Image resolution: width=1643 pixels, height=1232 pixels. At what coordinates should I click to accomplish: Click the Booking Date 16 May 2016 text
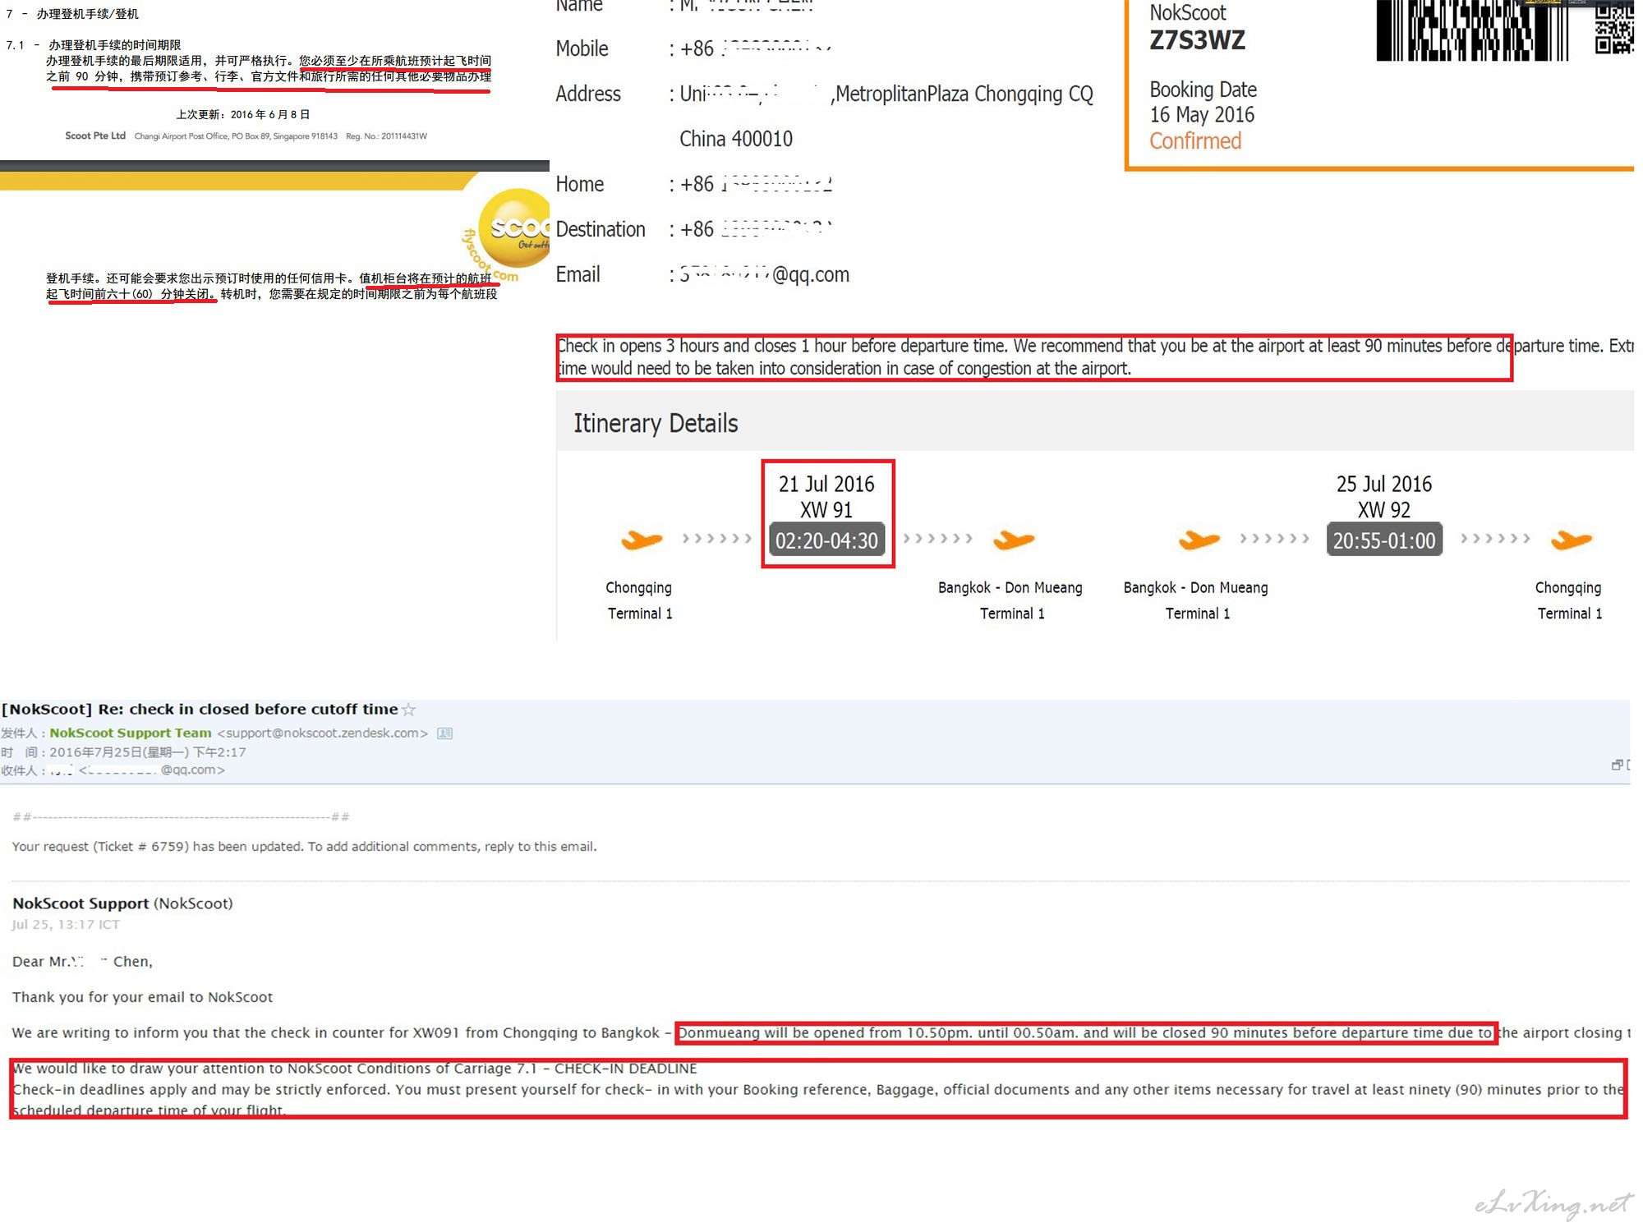pos(1203,102)
